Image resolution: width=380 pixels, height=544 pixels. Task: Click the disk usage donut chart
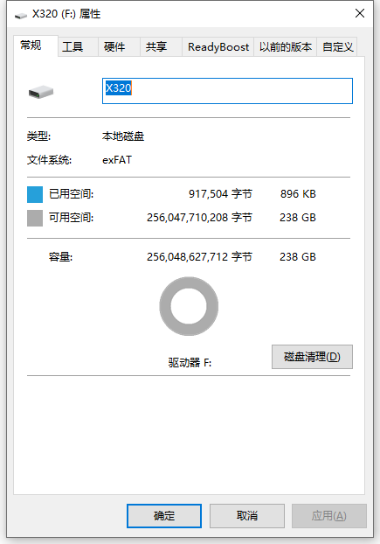(x=189, y=306)
